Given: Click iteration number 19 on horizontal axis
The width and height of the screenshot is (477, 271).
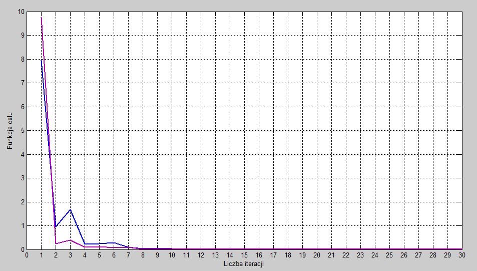Looking at the screenshot, I should click(x=302, y=255).
